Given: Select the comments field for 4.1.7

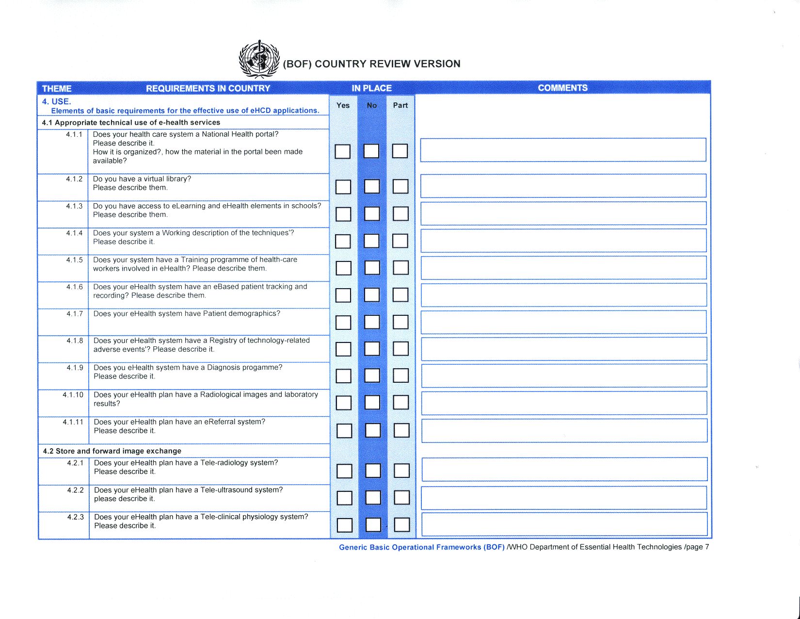Looking at the screenshot, I should 564,322.
